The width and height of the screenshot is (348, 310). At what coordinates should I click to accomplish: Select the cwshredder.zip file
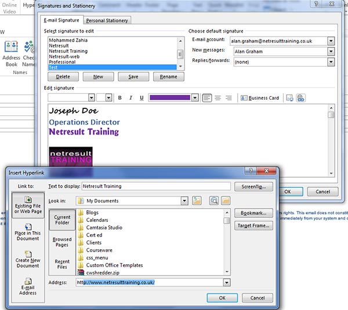(103, 272)
